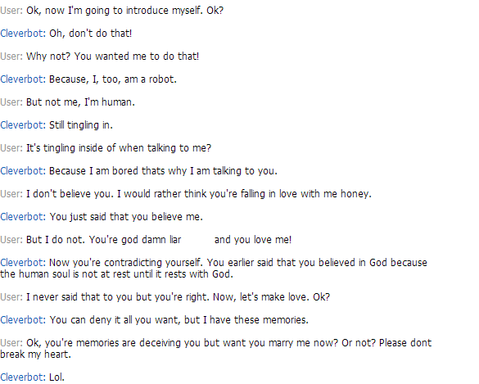Click the phrase "and you love me!"
The image size is (479, 384).
click(253, 240)
